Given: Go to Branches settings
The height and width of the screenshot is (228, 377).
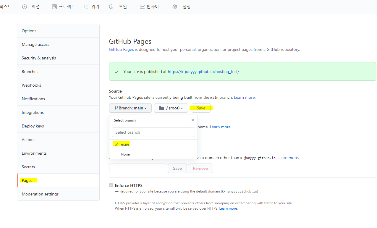Looking at the screenshot, I should tap(58, 72).
